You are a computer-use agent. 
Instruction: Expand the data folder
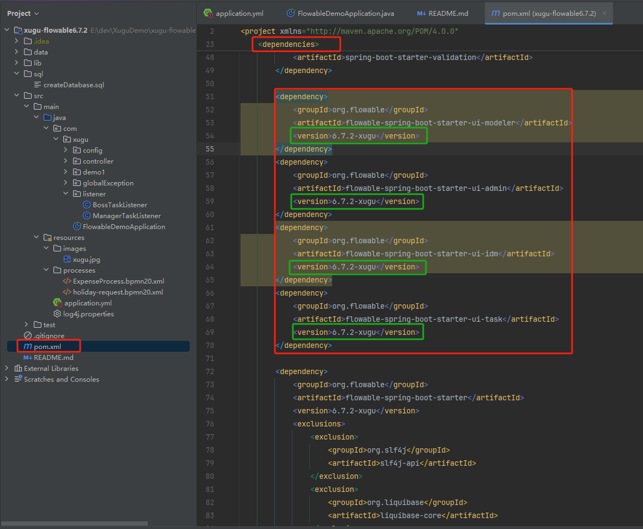(x=16, y=52)
